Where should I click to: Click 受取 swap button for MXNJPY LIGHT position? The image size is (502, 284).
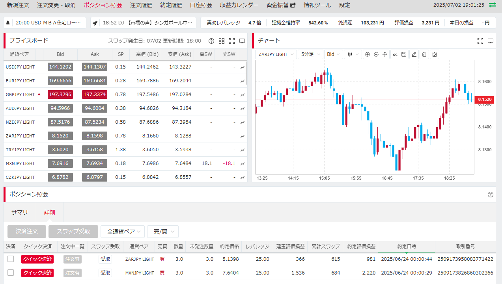coord(105,273)
